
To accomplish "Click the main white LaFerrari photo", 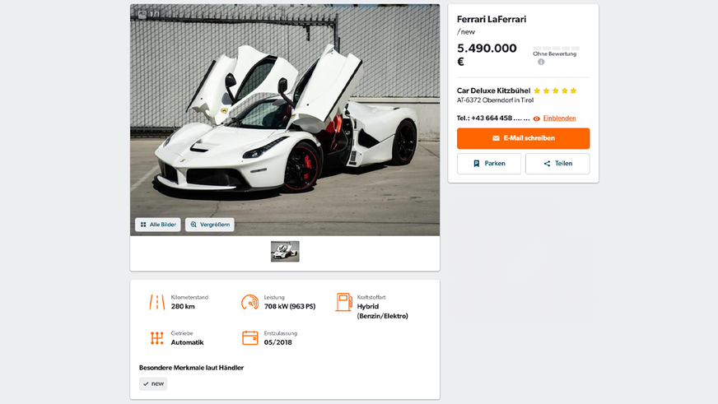I will click(x=285, y=120).
